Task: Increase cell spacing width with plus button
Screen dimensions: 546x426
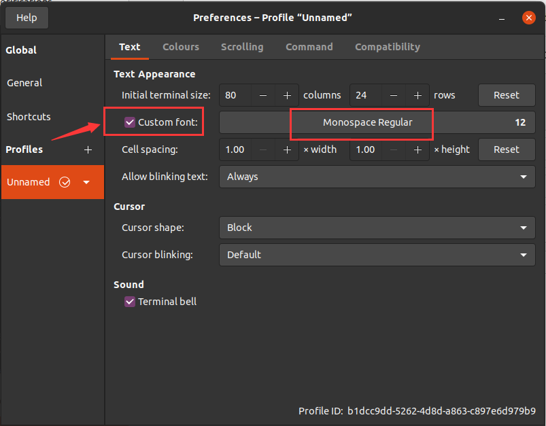Action: point(287,149)
